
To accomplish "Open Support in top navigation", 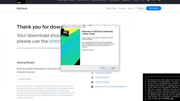I will coord(126,1).
